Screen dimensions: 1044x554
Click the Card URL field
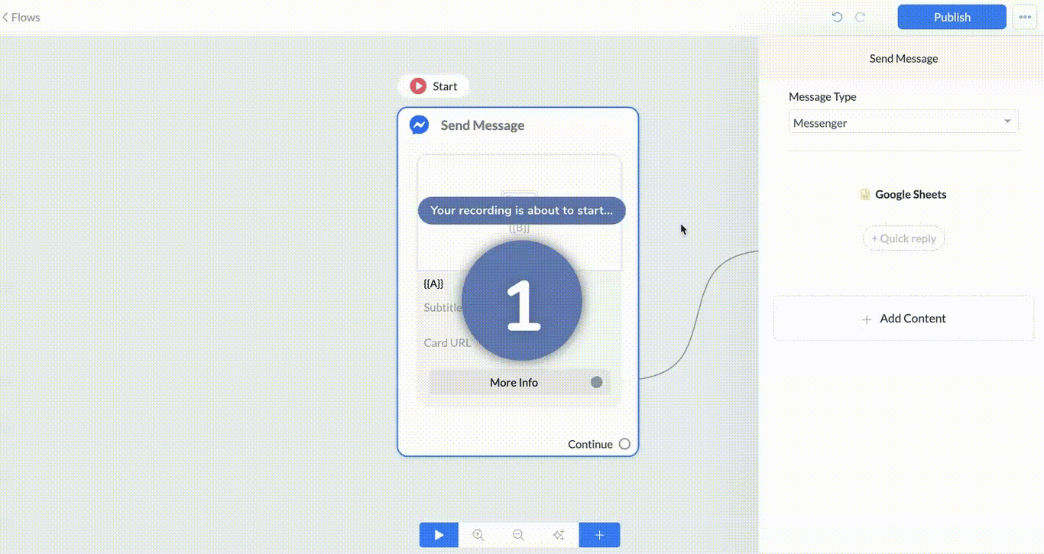tap(447, 342)
